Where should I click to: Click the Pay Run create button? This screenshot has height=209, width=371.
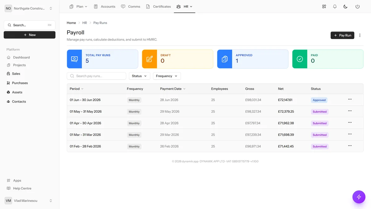click(342, 35)
